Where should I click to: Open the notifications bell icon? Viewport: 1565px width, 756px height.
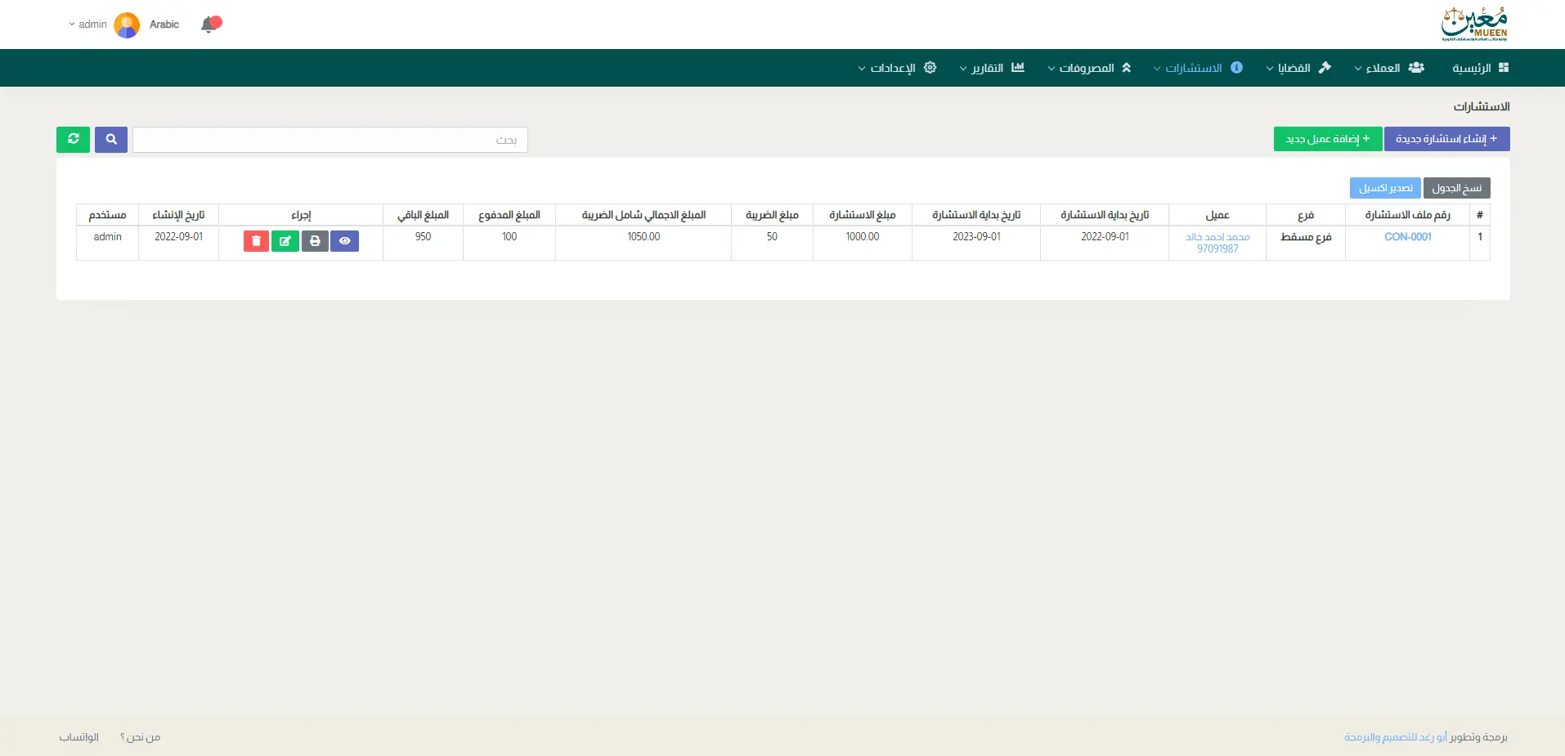click(210, 25)
